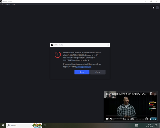This screenshot has width=160, height=128.
Task: Click the video title text in the mini player
Action: (x=125, y=94)
